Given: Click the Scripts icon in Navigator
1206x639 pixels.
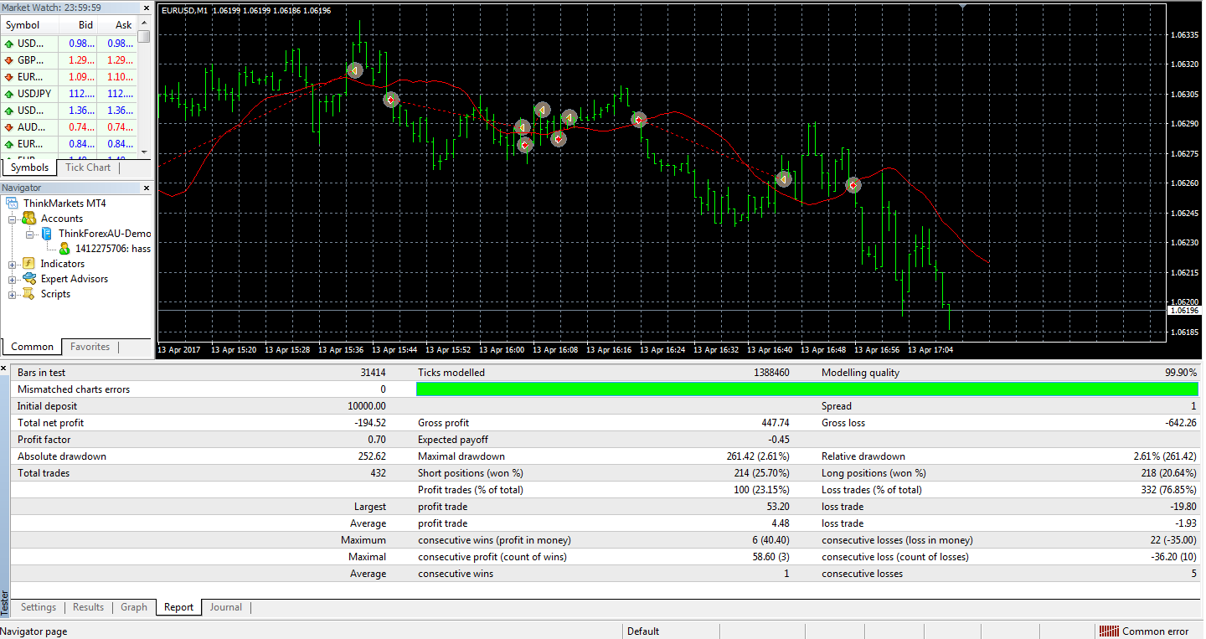Looking at the screenshot, I should [x=28, y=294].
